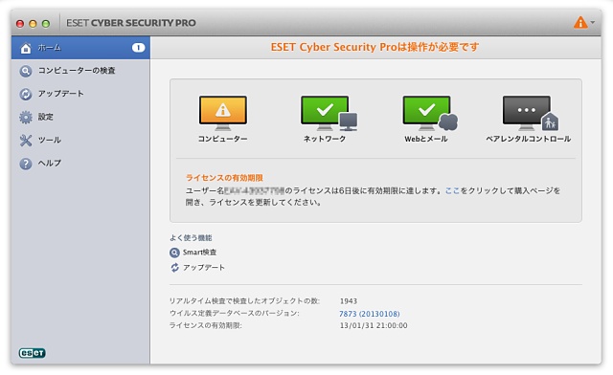This screenshot has height=375, width=613.
Task: Click the ESET logo at sidebar bottom
Action: pyautogui.click(x=32, y=353)
